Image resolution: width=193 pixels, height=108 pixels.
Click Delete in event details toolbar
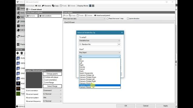88,15
